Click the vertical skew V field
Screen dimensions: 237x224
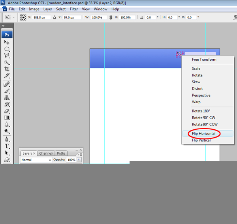click(191, 17)
